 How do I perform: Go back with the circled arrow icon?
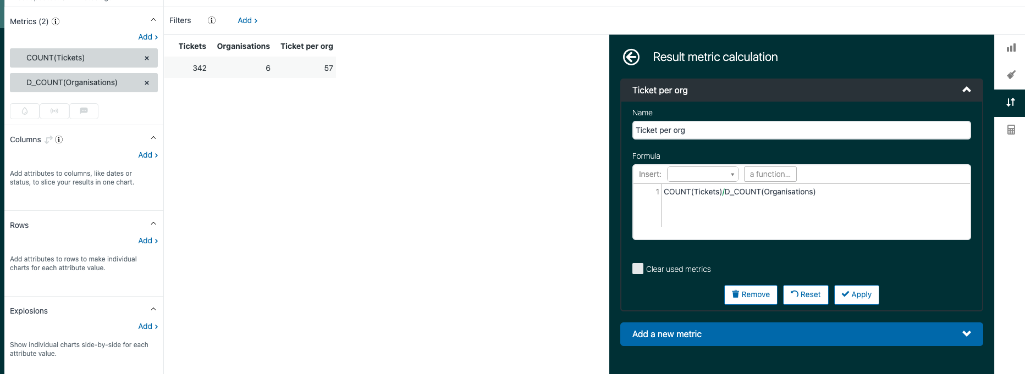[631, 57]
